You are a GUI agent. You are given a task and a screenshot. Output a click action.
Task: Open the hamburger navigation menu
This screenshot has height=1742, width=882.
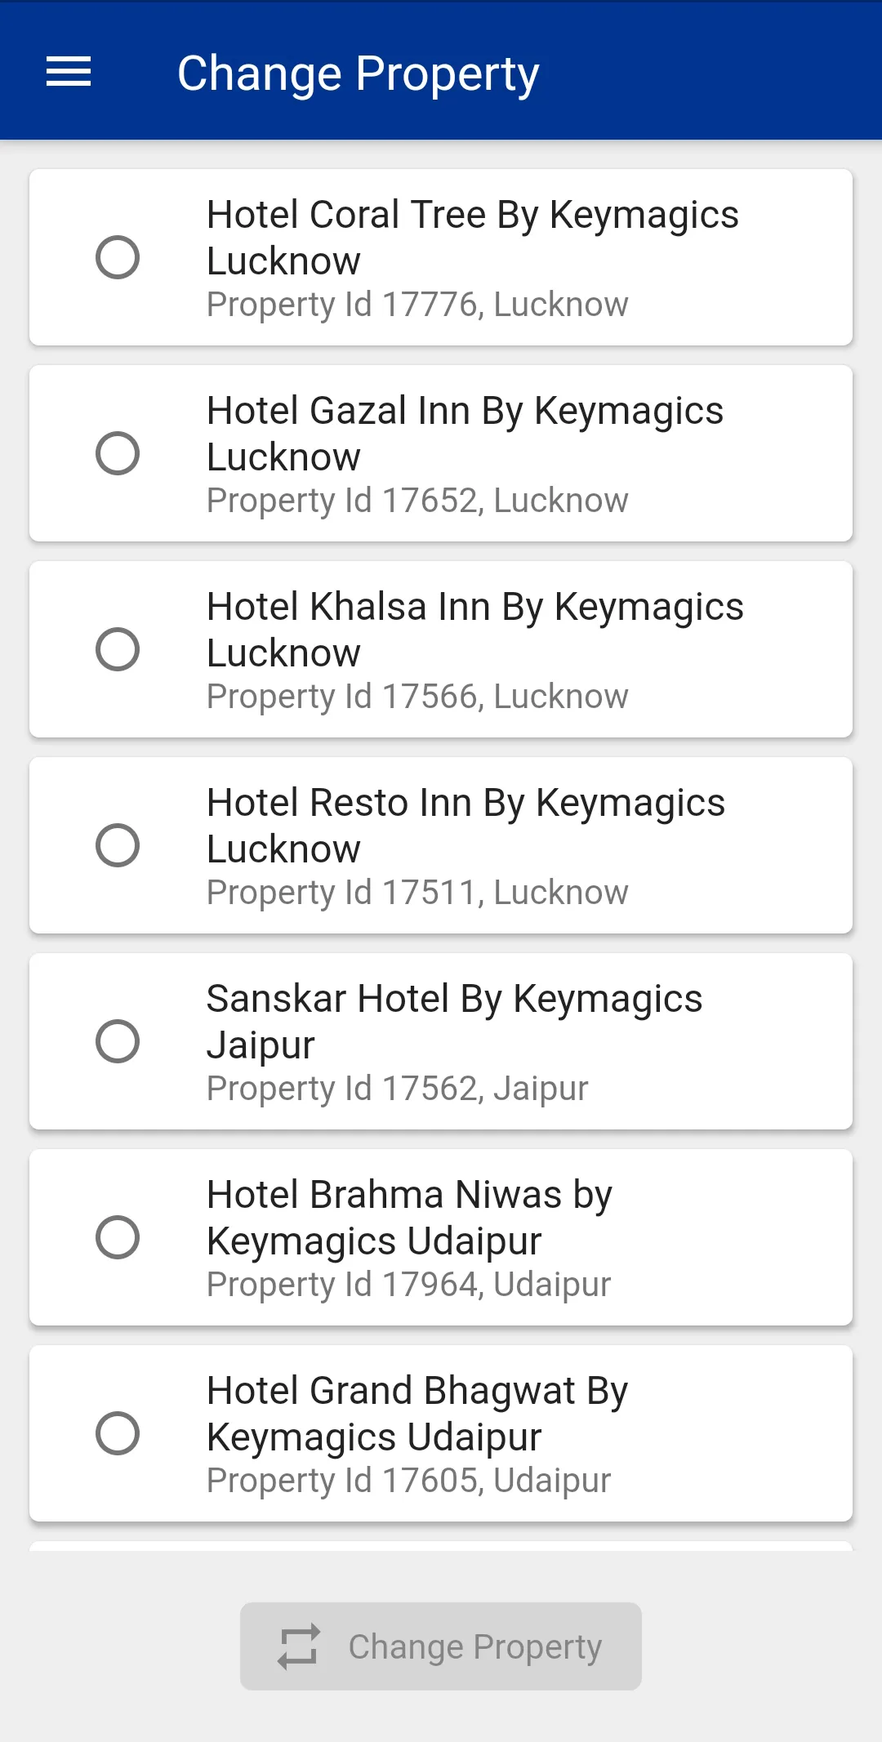[69, 72]
